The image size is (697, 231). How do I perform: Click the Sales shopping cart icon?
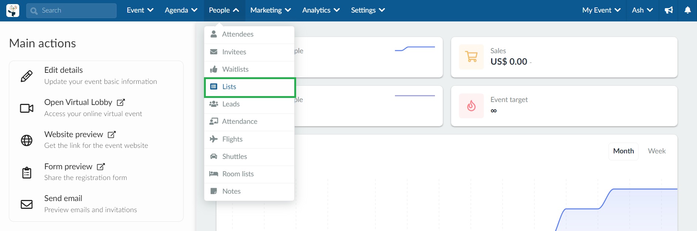point(471,57)
